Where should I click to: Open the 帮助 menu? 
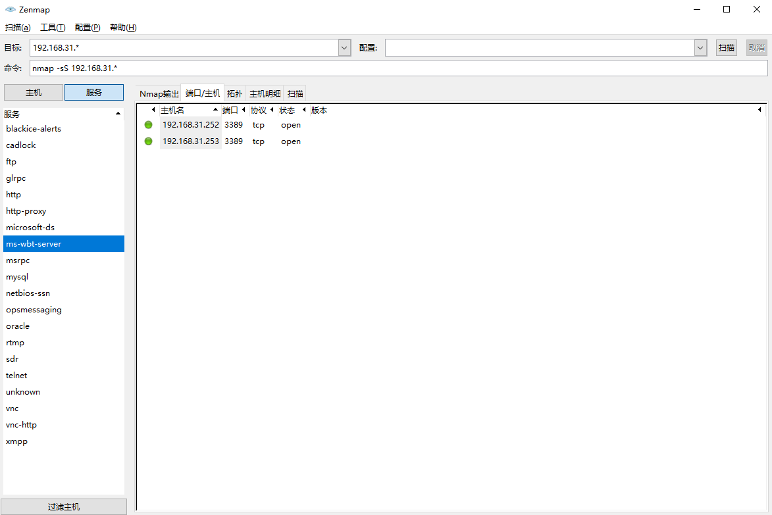click(123, 28)
